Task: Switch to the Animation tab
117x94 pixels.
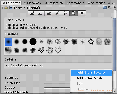Action: (97, 3)
